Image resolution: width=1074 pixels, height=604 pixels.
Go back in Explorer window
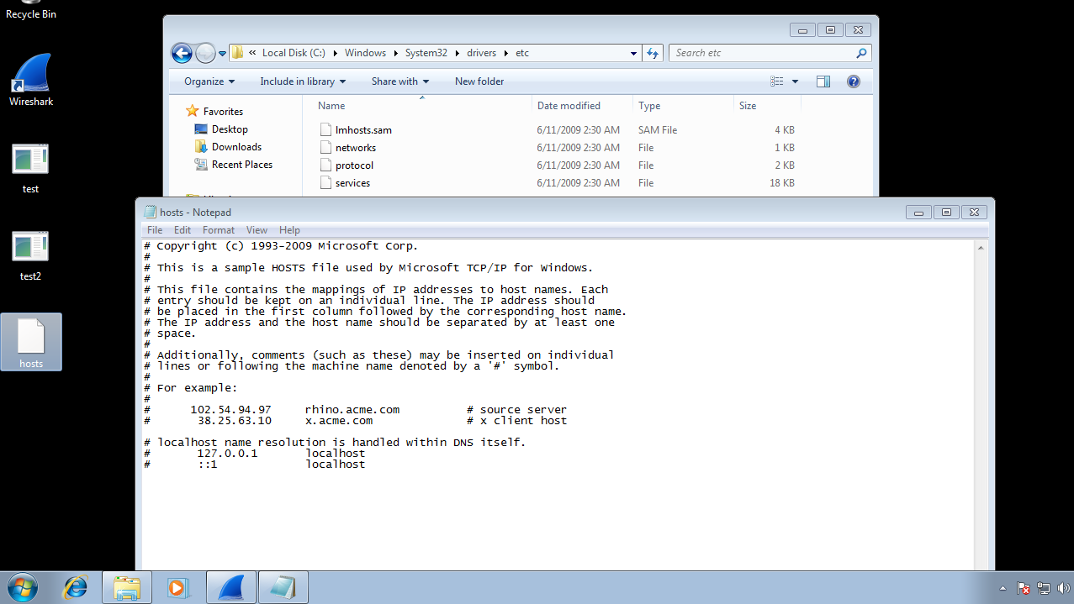click(182, 53)
